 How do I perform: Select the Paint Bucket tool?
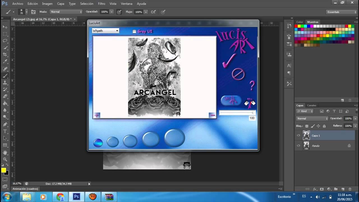5,103
